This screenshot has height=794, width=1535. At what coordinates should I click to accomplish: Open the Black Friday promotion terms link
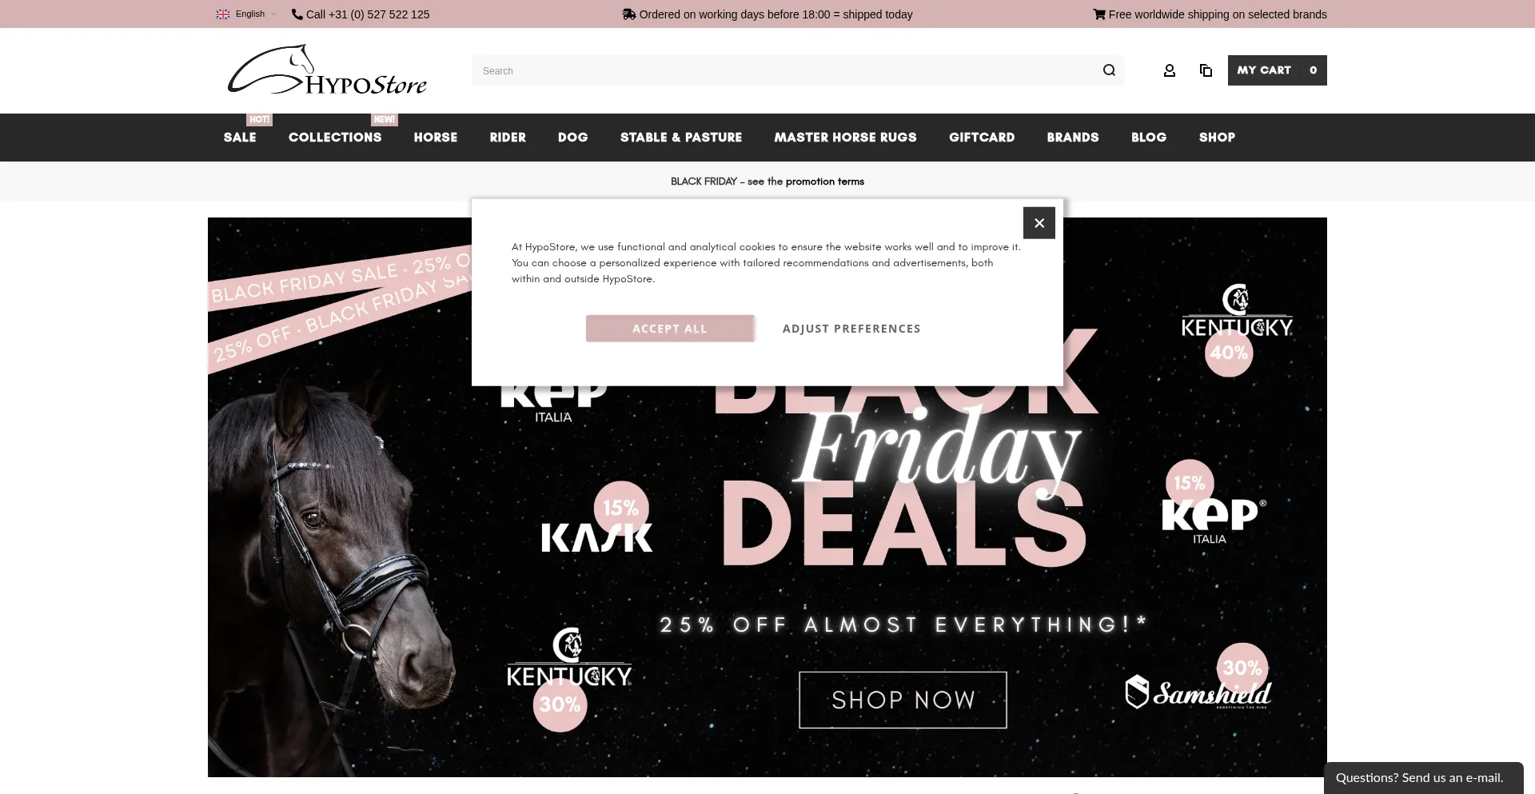(x=824, y=182)
